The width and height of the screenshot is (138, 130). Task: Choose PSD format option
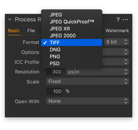point(72,64)
